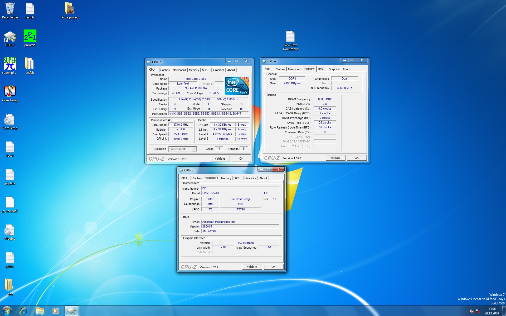Screen dimensions: 506x316
Task: Open the cine folder icon
Action: [10, 287]
